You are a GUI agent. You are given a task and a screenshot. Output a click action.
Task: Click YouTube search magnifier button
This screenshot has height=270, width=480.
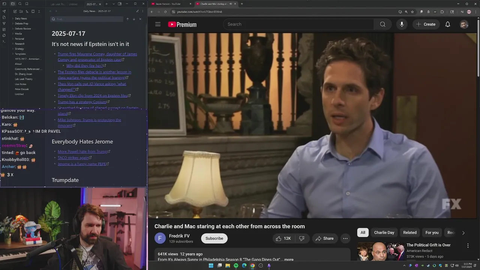382,24
